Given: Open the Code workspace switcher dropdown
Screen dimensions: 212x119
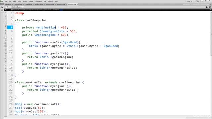Looking at the screenshot, I should [x=190, y=1].
